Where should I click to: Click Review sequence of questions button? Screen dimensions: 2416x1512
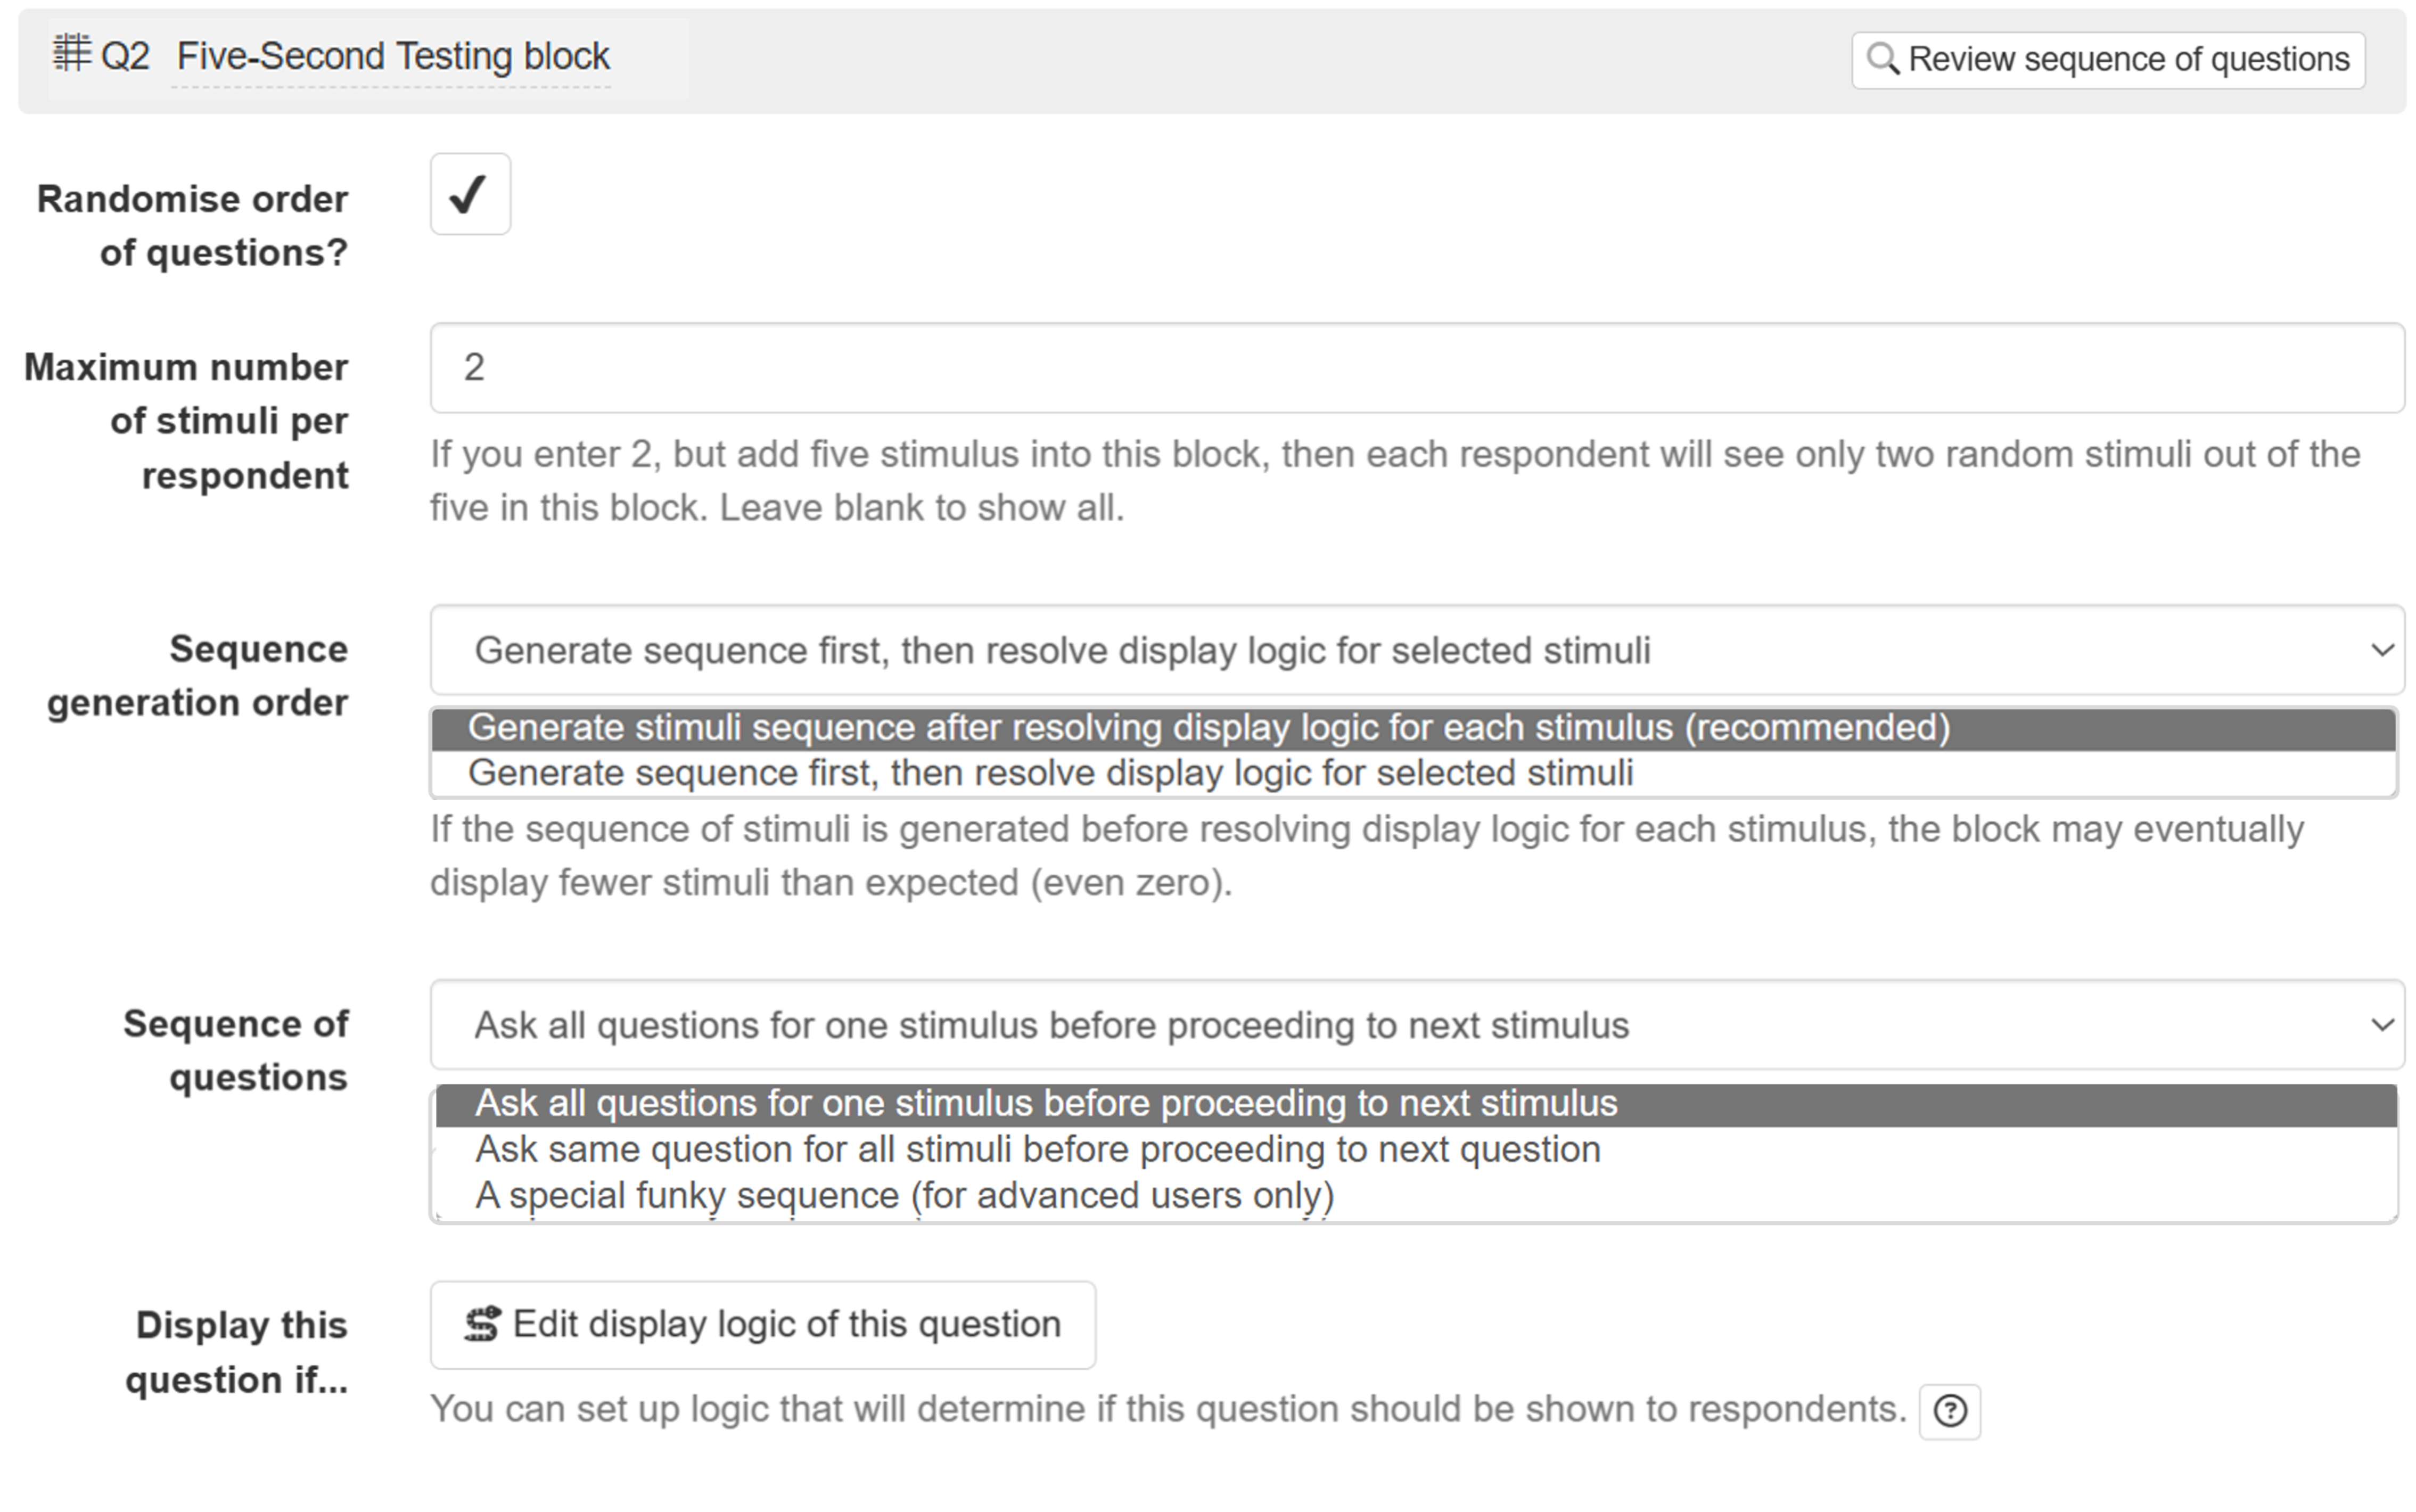2108,60
